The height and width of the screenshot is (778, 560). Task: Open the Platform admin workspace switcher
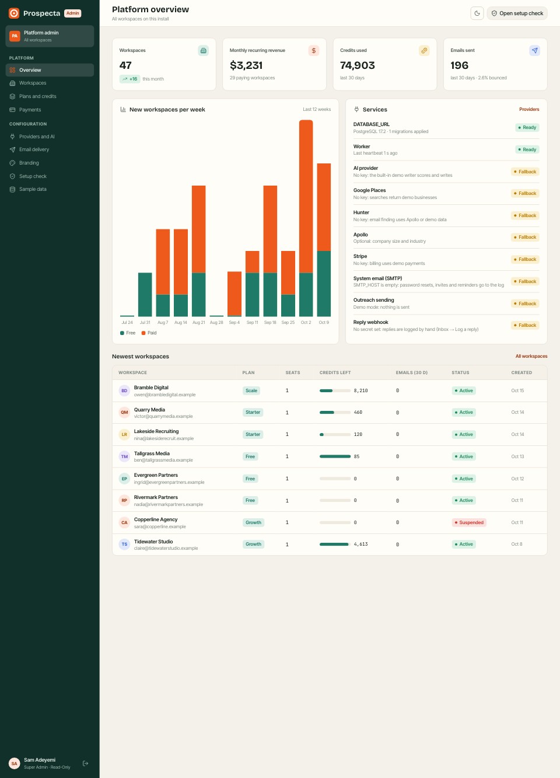click(50, 36)
